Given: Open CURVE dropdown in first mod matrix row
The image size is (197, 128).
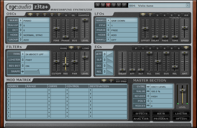Looking at the screenshot, I should tap(49, 90).
